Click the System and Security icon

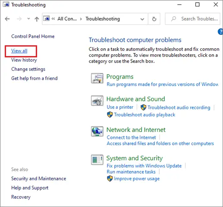click(x=97, y=160)
